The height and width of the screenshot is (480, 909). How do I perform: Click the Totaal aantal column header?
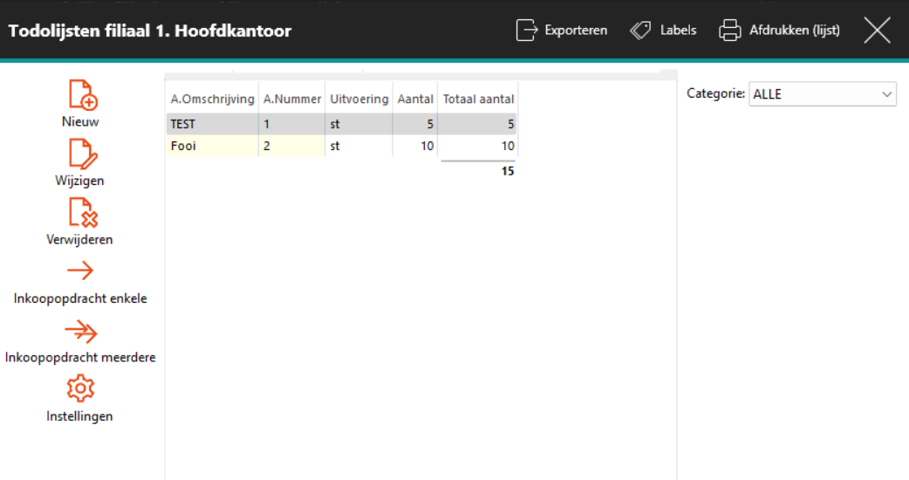click(478, 99)
